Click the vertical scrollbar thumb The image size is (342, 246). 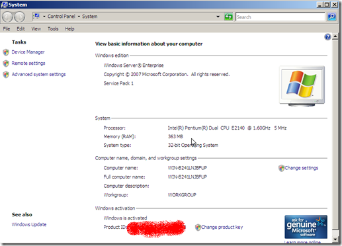pyautogui.click(x=335, y=134)
